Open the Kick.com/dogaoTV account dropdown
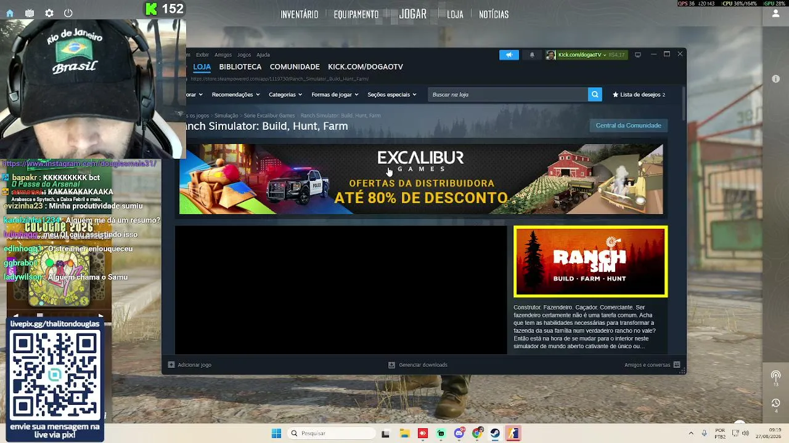Screen dimensions: 789x443 (x=583, y=55)
